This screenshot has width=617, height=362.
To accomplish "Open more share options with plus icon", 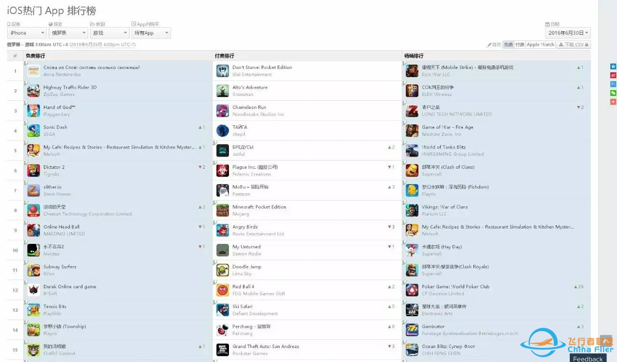I will click(x=613, y=102).
